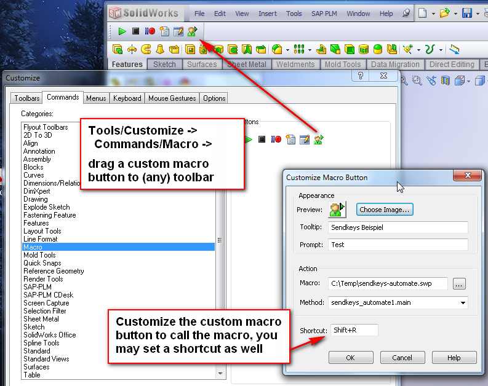Click the Shortcut field showing Shift+R
The image size is (488, 386).
click(354, 330)
